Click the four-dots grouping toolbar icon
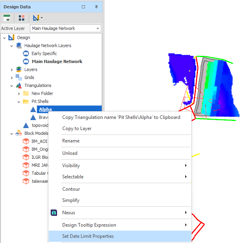This screenshot has height=243, width=243. (22, 18)
